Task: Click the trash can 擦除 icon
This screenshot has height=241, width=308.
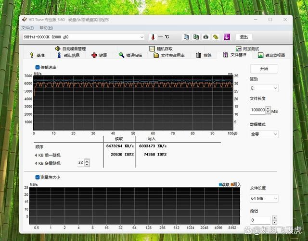Action: coord(199,55)
